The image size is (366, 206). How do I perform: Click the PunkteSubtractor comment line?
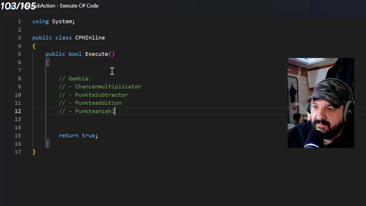[93, 95]
